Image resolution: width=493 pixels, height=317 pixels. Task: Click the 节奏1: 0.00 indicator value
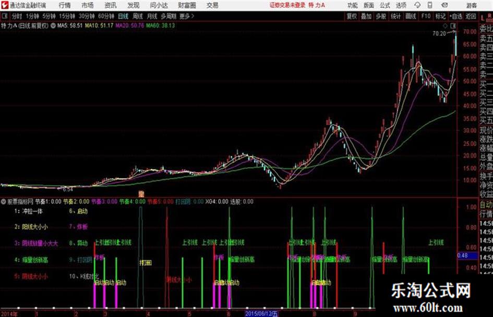click(48, 201)
